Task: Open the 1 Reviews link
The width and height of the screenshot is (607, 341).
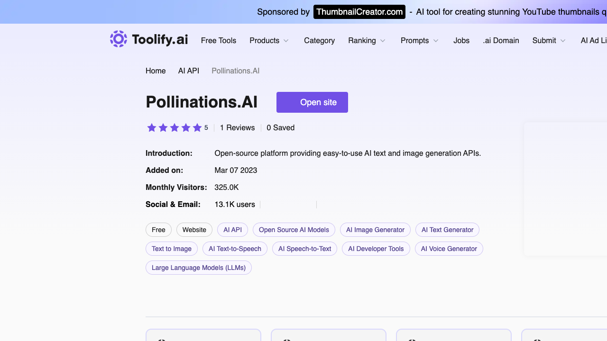Action: pos(237,128)
